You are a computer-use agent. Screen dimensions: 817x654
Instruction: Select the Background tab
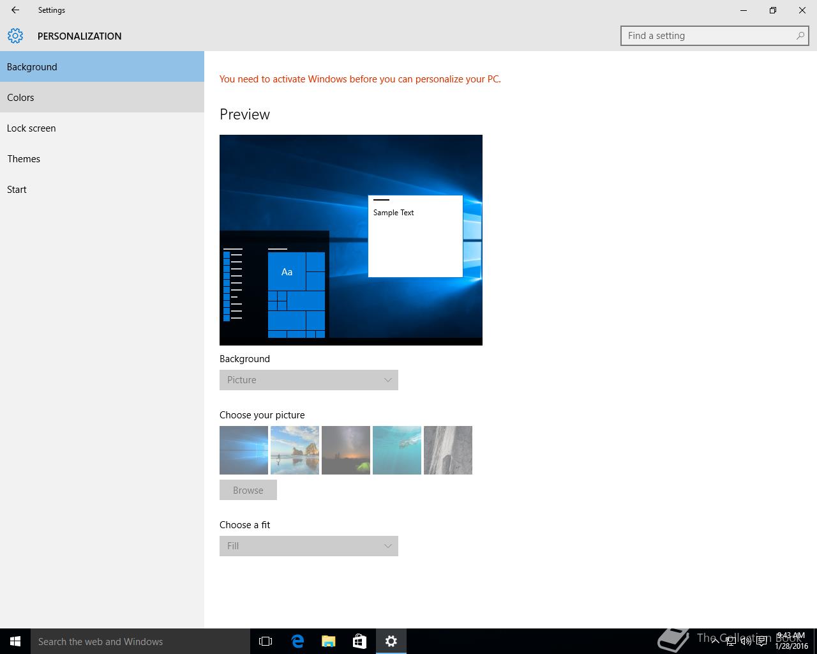(102, 66)
